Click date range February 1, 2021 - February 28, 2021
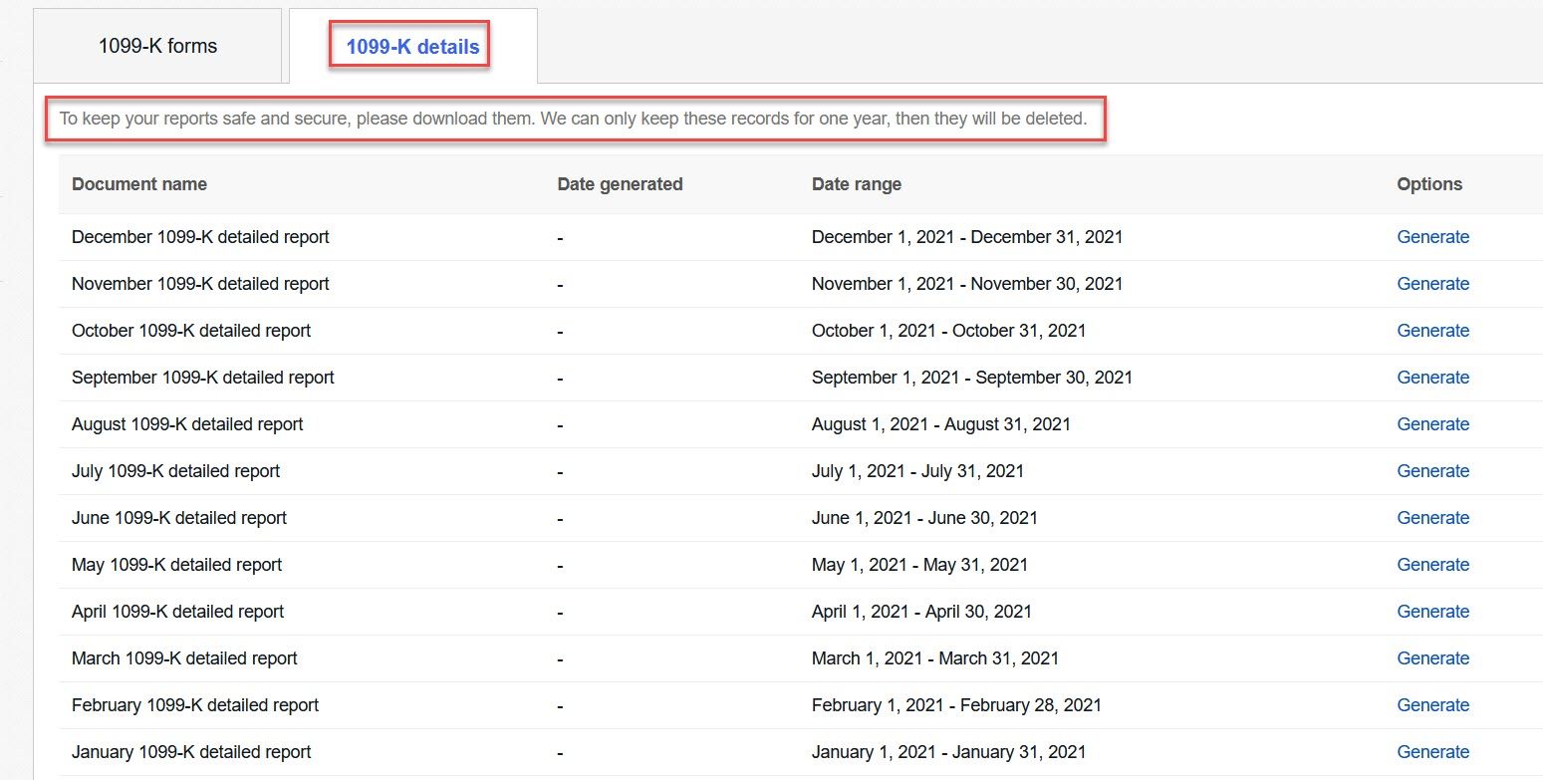This screenshot has height=780, width=1543. pyautogui.click(x=957, y=705)
